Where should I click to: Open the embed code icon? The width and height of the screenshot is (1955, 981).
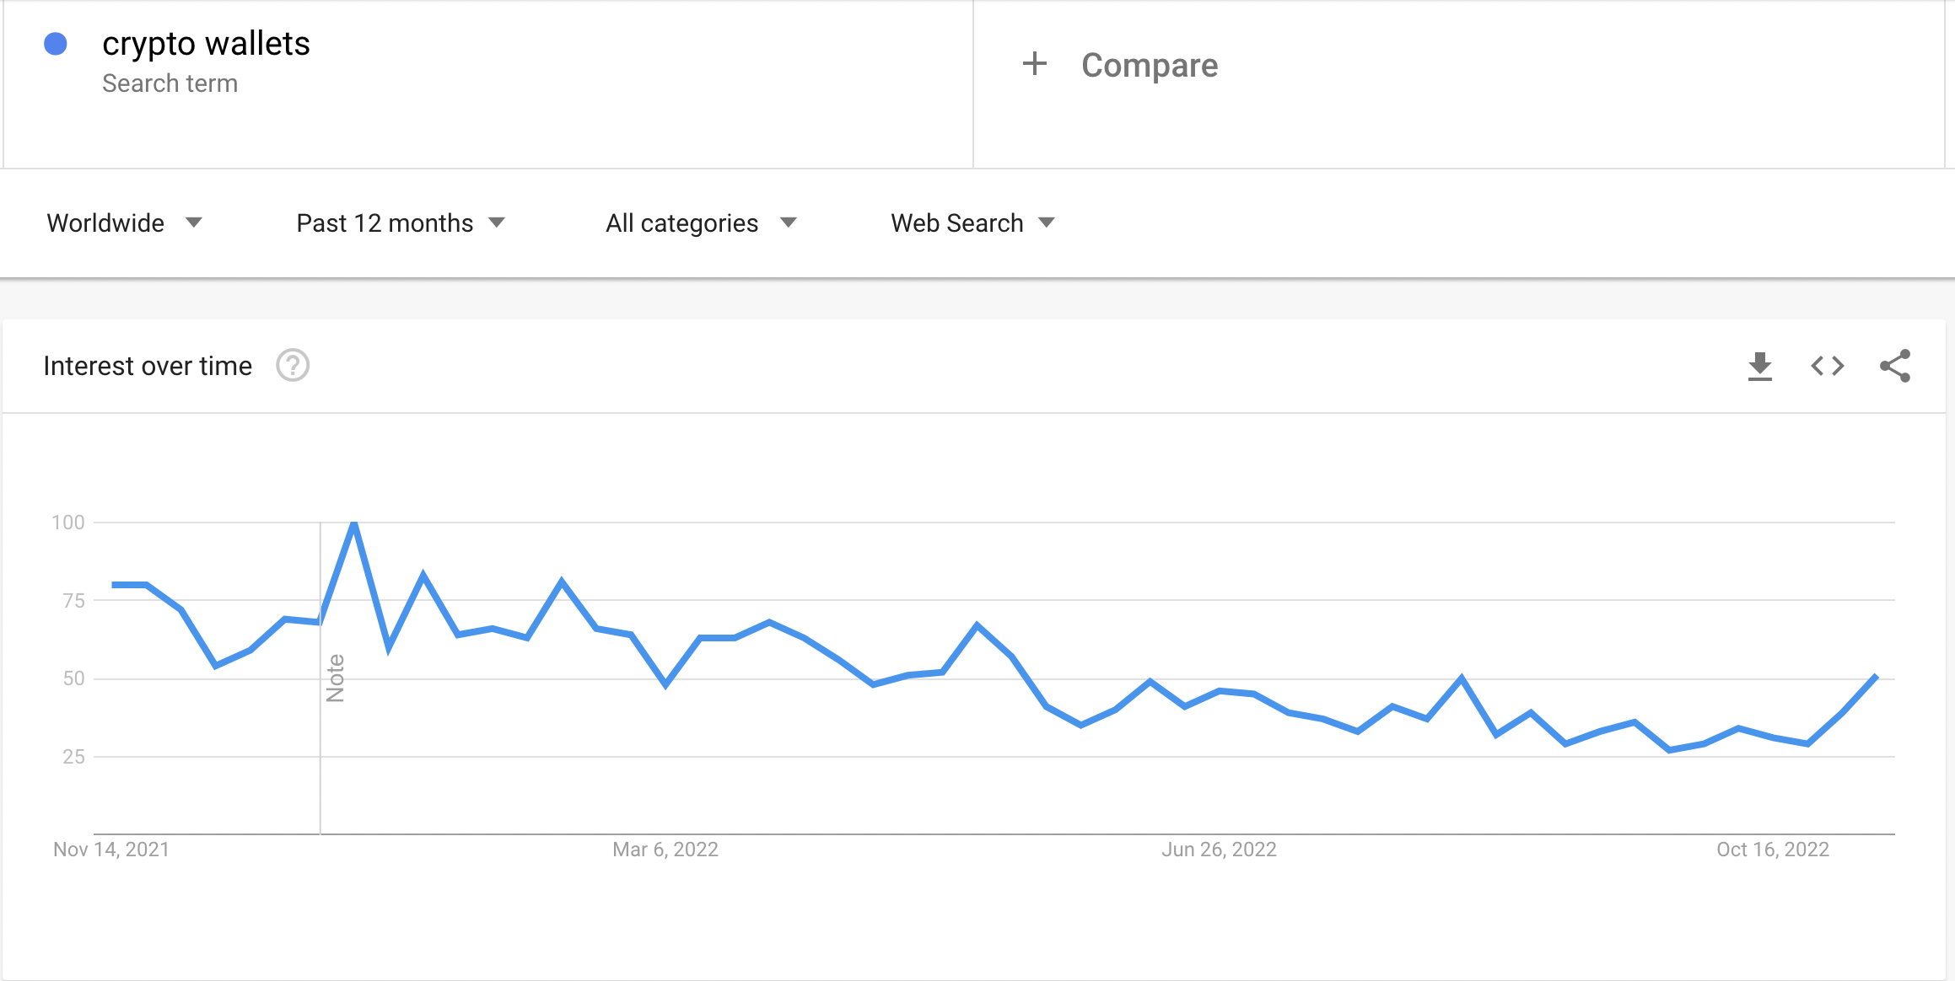pos(1827,366)
